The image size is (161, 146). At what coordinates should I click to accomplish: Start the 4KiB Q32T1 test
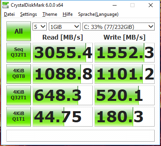pos(19,95)
